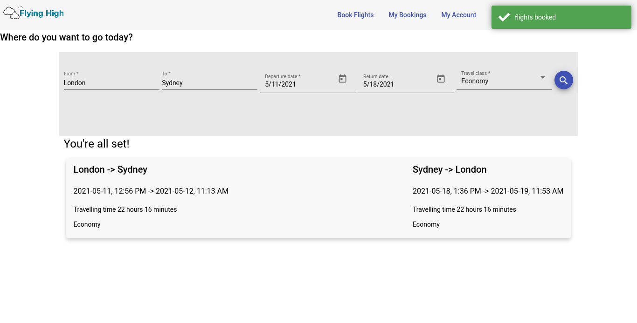
Task: Click the Return date field showing 5/18/2021
Action: (396, 84)
